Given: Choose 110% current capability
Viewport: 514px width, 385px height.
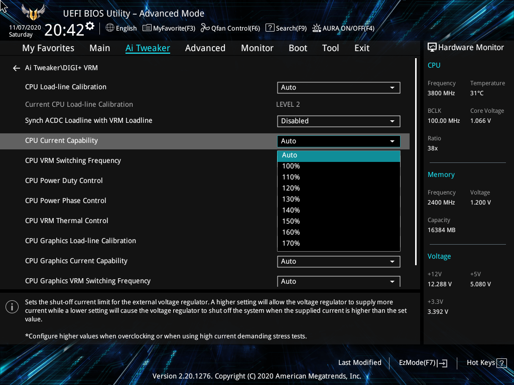Looking at the screenshot, I should click(339, 177).
